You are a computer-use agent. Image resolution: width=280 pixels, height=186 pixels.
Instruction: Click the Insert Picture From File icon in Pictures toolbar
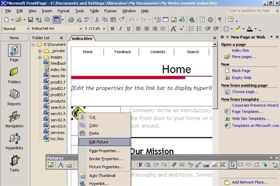pyautogui.click(x=51, y=165)
